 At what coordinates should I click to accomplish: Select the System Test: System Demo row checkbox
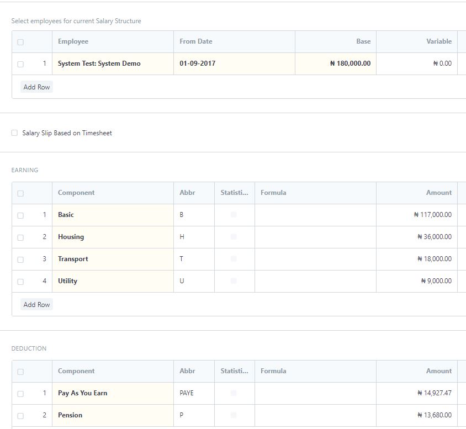20,64
